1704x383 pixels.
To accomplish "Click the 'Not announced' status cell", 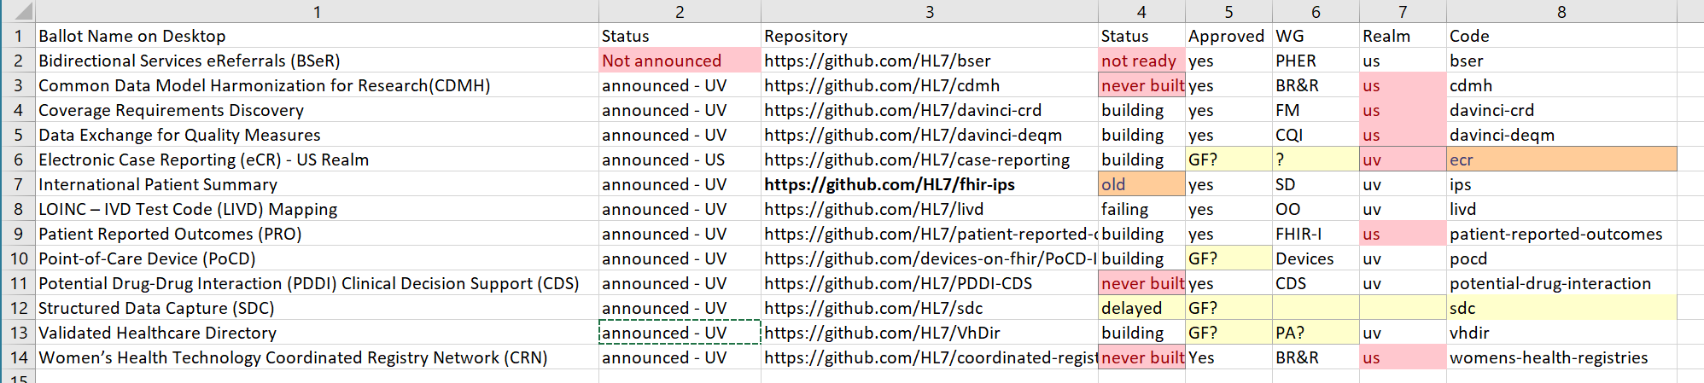I will (680, 61).
